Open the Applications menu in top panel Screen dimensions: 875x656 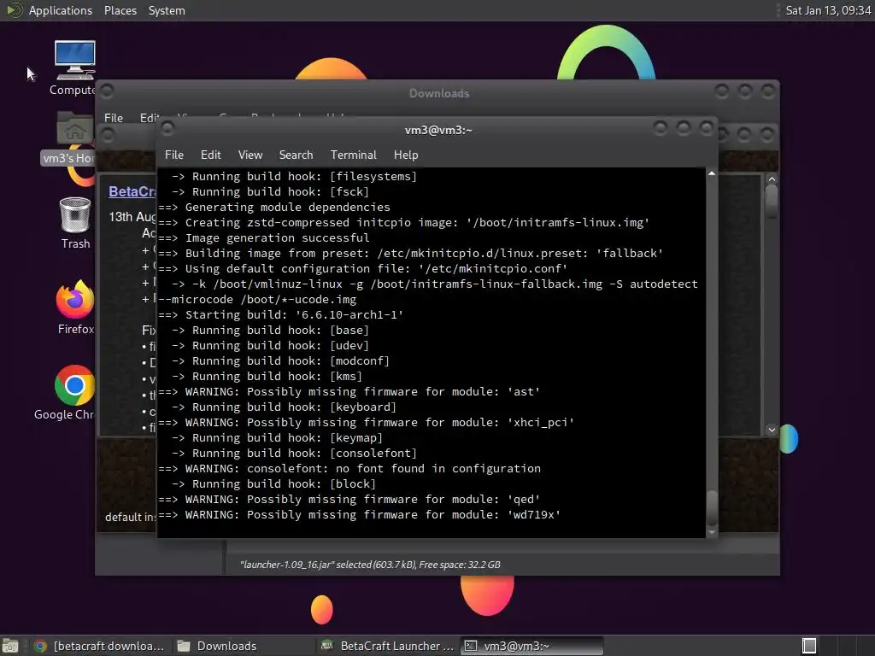coord(61,10)
